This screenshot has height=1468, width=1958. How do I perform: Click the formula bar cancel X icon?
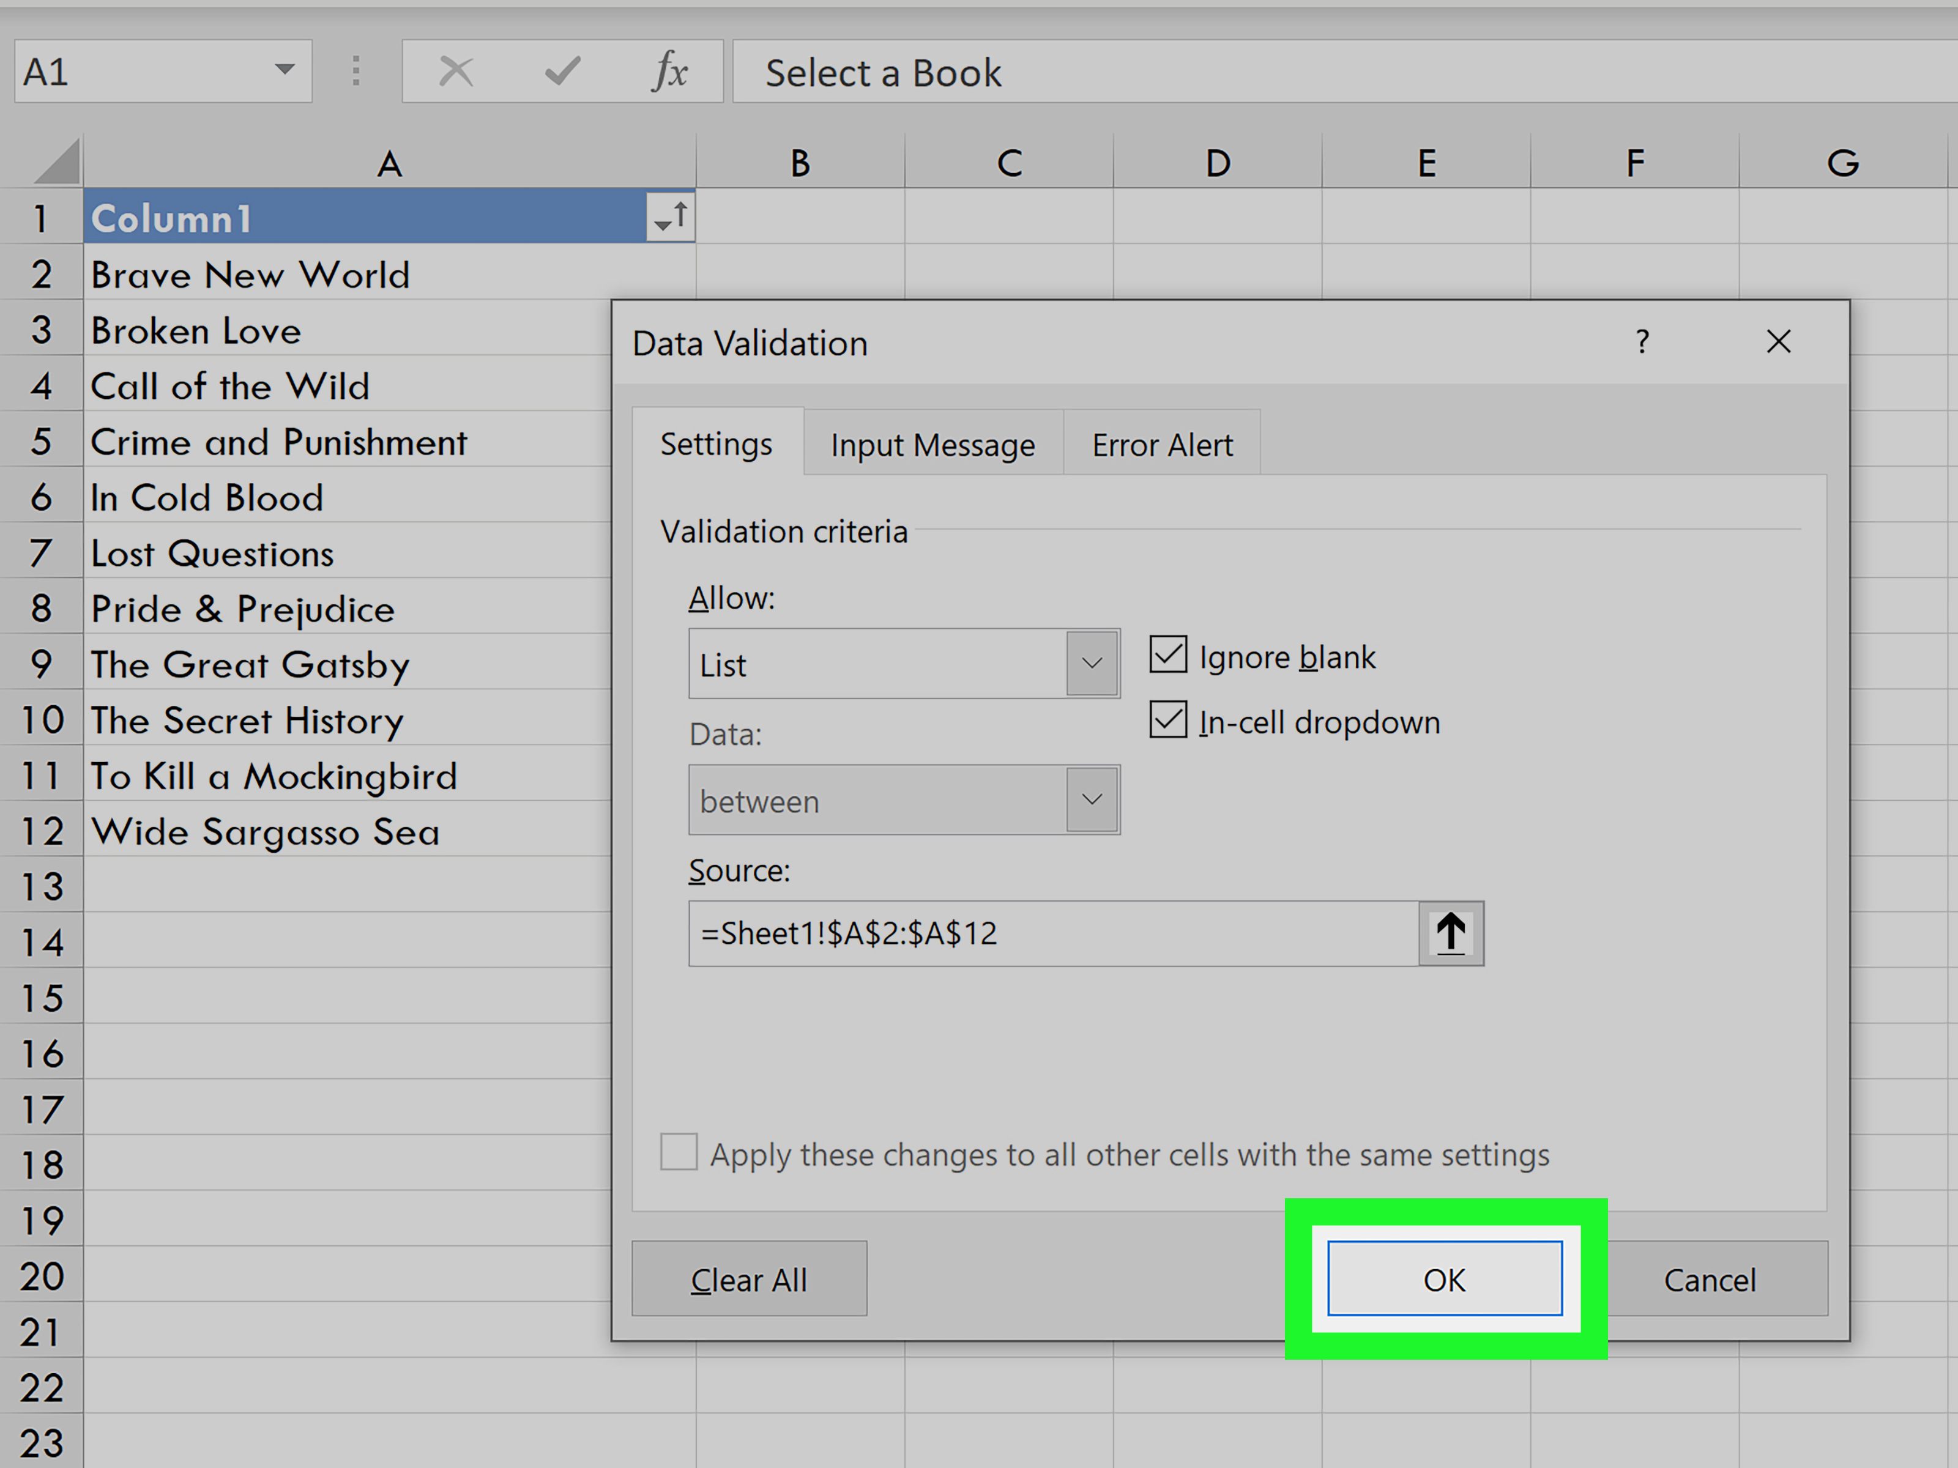point(456,72)
